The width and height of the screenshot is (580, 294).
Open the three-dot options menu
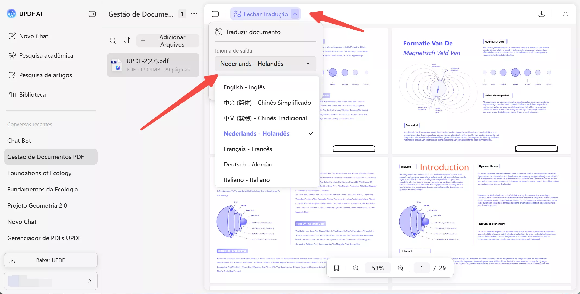pos(194,14)
